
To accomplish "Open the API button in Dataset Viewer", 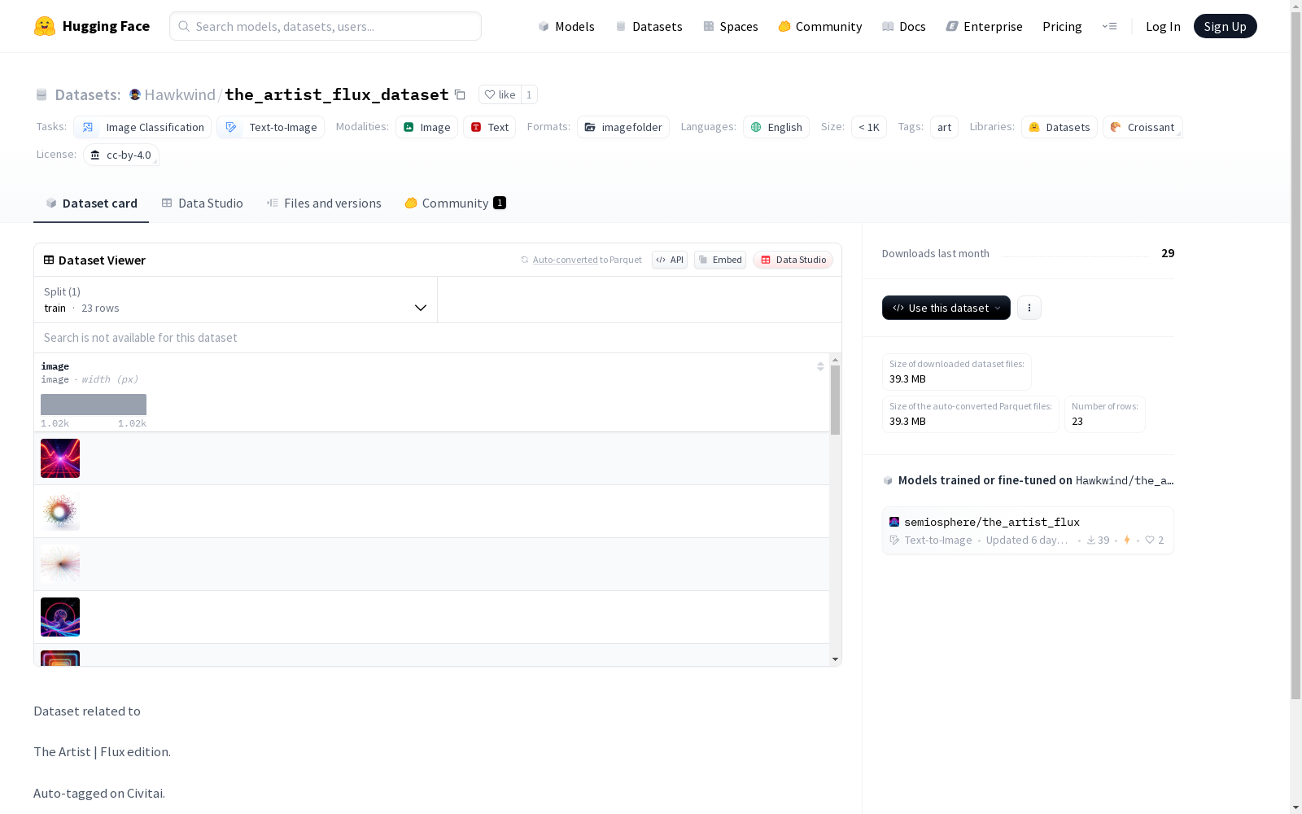I will click(670, 260).
